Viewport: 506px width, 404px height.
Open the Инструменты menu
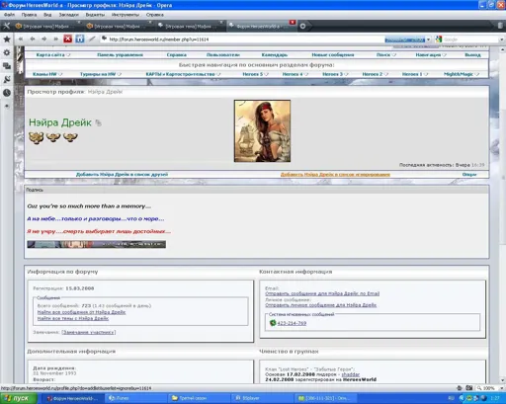coord(126,15)
